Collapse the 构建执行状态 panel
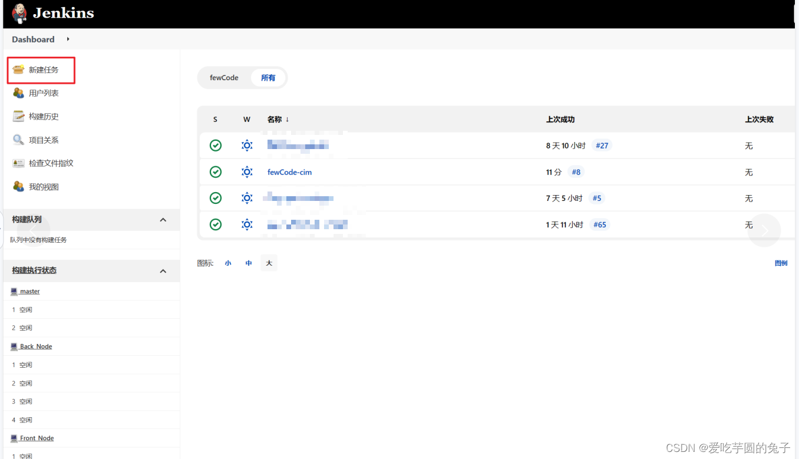Viewport: 799px width, 459px height. click(x=163, y=271)
